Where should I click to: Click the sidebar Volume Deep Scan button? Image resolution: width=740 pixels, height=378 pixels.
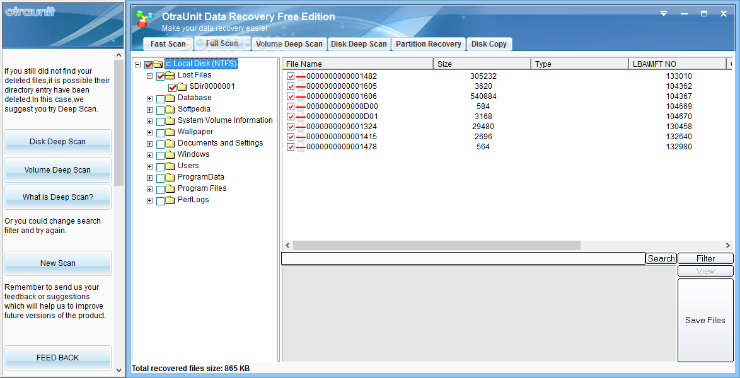click(58, 170)
